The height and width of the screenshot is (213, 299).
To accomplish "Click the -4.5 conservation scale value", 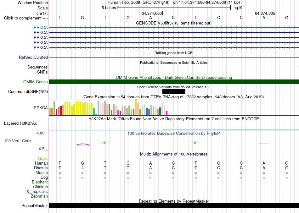I will pyautogui.click(x=41, y=149).
